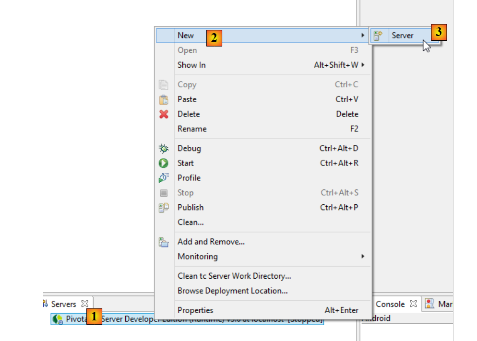
Task: Expand the Monitoring submenu arrow
Action: 362,257
